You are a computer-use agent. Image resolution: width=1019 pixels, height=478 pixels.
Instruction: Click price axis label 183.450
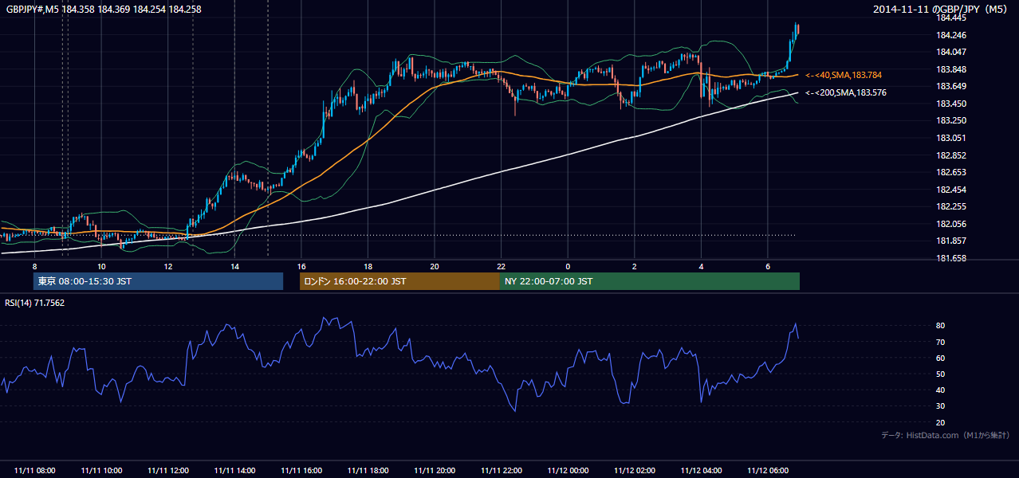point(951,104)
